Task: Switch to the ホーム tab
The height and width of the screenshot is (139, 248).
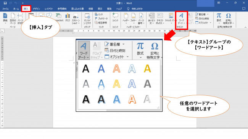Action: point(16,9)
